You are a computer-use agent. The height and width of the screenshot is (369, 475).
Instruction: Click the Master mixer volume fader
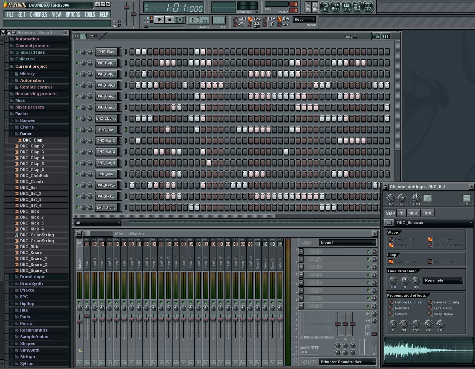point(79,321)
